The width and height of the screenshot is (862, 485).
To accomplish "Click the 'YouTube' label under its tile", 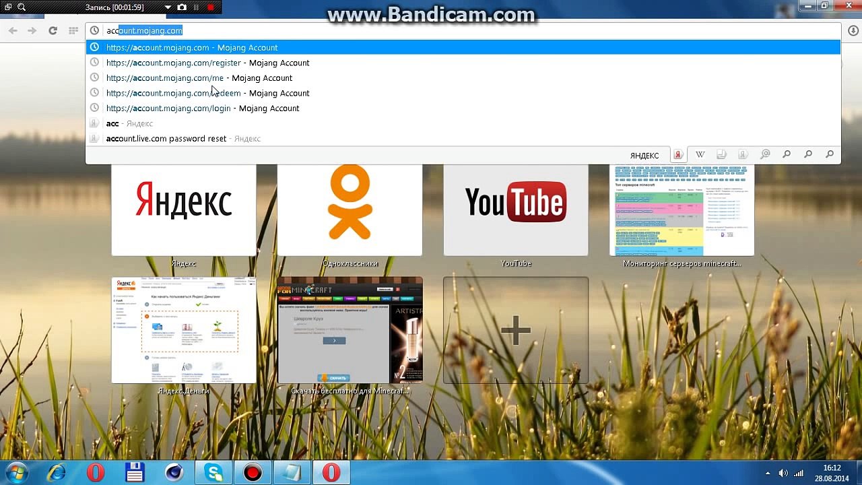I will click(516, 263).
